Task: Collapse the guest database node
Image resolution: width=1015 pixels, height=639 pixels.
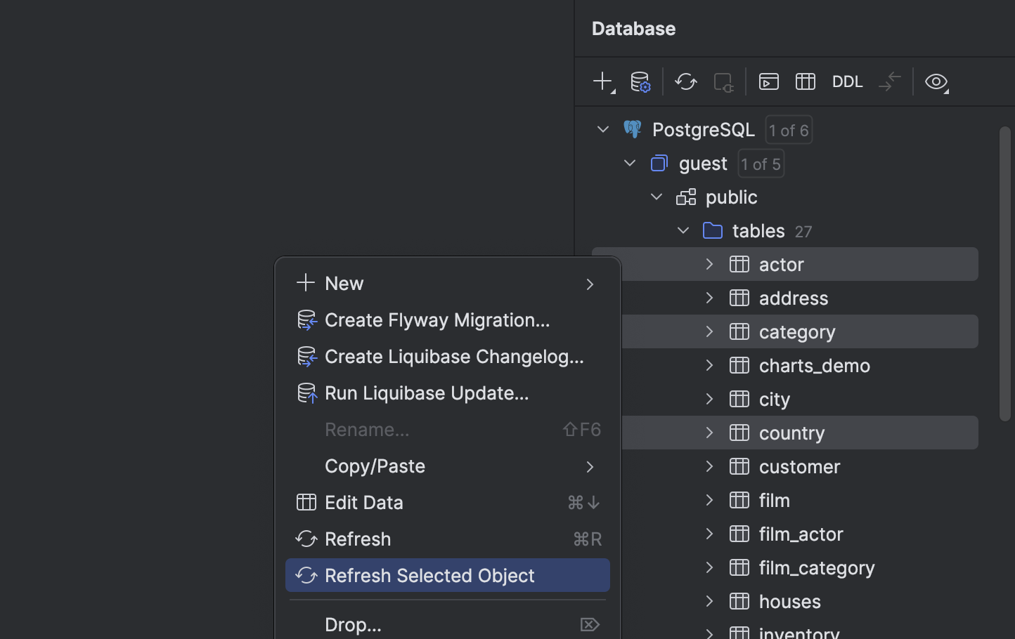Action: click(x=629, y=163)
